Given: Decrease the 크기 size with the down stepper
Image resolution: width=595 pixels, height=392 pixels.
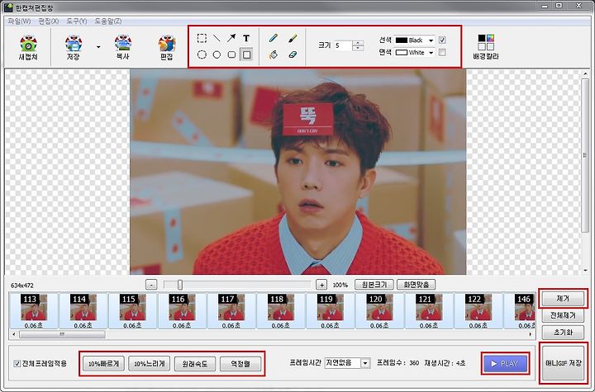Looking at the screenshot, I should (x=358, y=48).
